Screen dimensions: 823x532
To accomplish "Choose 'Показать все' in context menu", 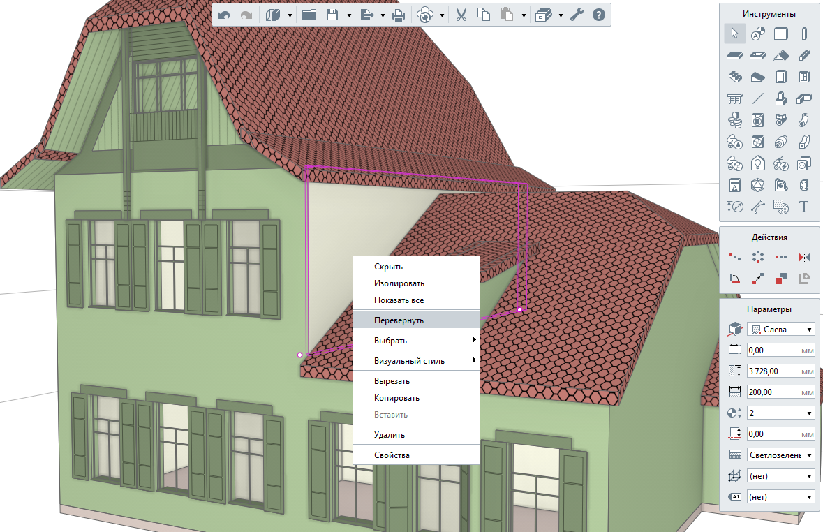I will point(416,300).
